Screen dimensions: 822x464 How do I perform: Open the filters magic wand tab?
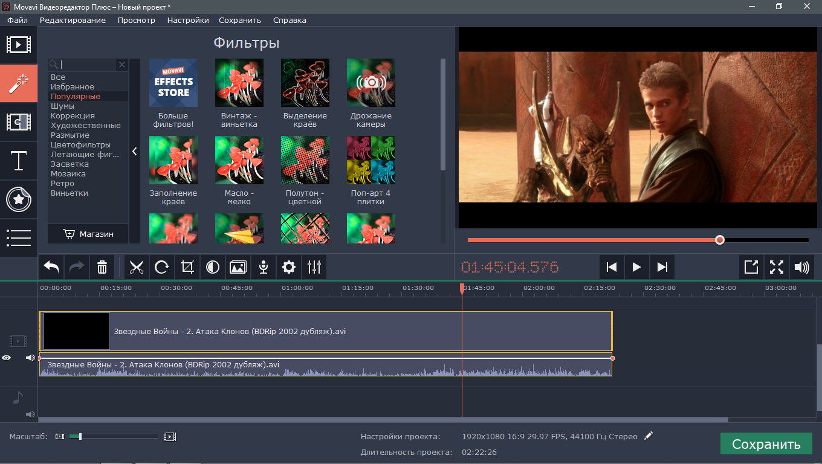click(x=19, y=84)
